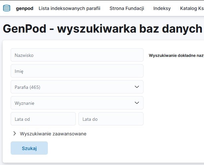Focus the Nazwisko input field
Screen dimensions: 204x165
point(77,55)
